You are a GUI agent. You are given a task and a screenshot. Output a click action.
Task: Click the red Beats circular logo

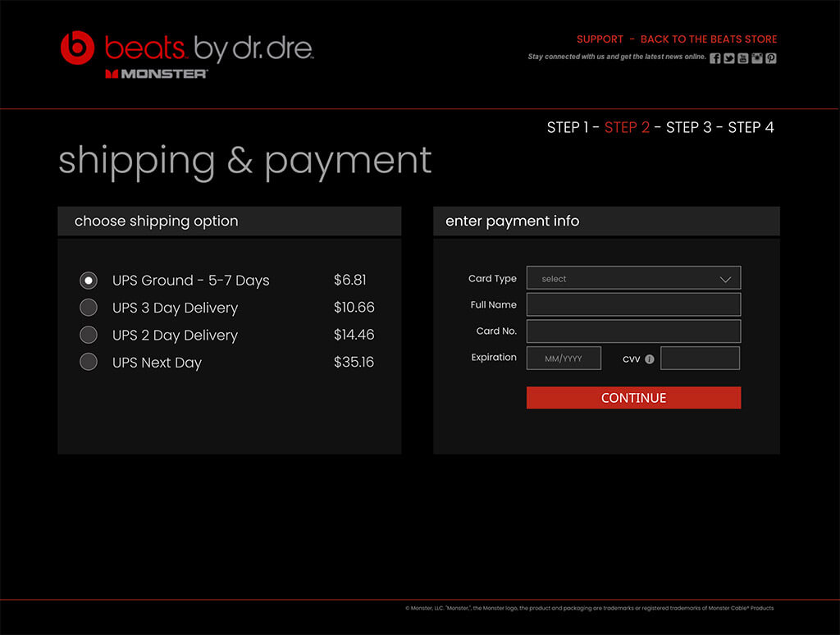click(78, 48)
